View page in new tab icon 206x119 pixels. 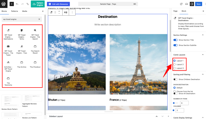pos(181,4)
